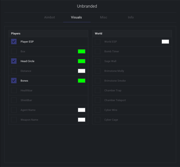Go to the Info tab
Screen dimensions: 180x167
pos(131,17)
